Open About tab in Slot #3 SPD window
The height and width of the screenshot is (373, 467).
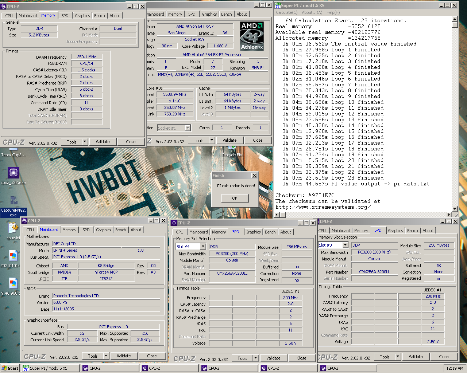tap(428, 231)
